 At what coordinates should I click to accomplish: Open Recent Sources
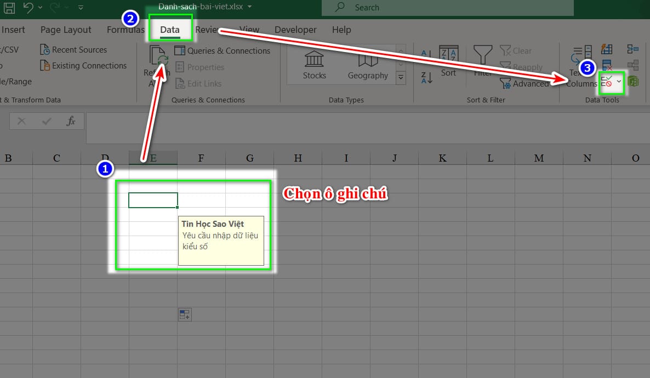pos(73,50)
